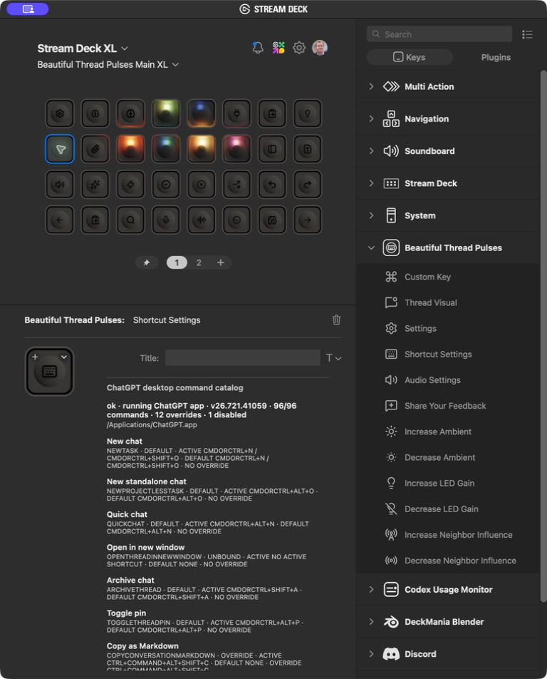Select the power plug key
Viewport: 547px width, 679px height.
[236, 113]
